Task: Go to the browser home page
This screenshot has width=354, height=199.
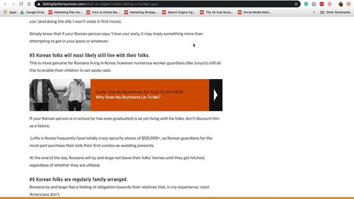Action: pos(29,4)
